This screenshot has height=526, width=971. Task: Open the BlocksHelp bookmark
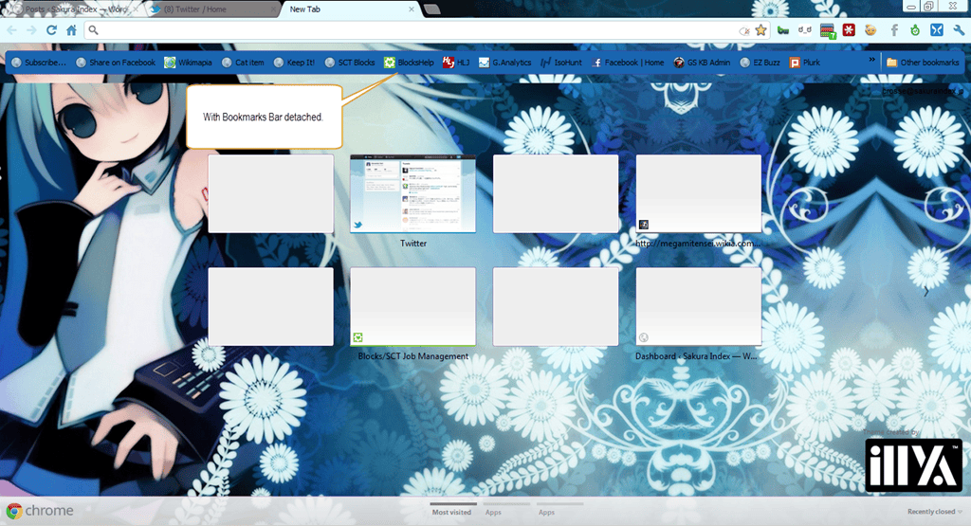[409, 63]
